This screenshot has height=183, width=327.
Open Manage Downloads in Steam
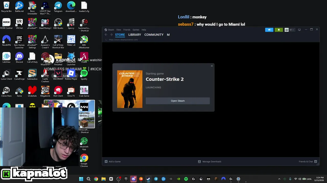click(210, 161)
